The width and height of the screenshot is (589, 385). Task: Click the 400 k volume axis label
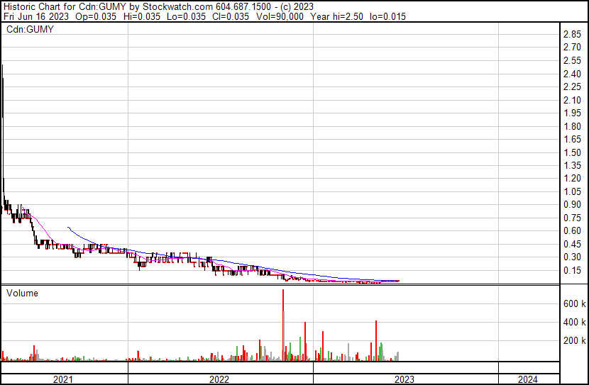coord(574,322)
